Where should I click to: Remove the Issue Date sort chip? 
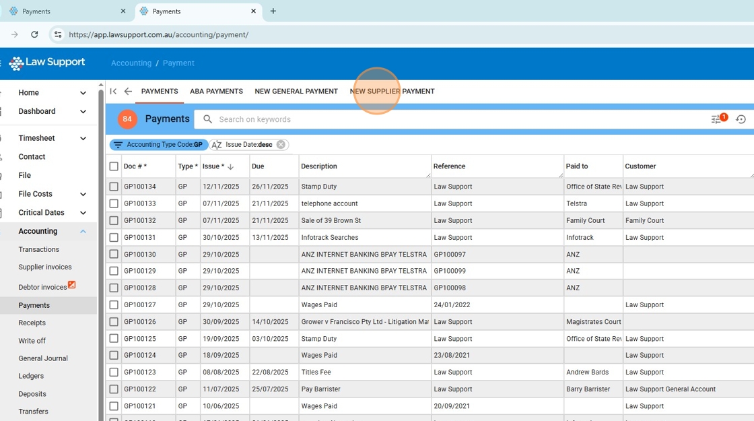(281, 144)
